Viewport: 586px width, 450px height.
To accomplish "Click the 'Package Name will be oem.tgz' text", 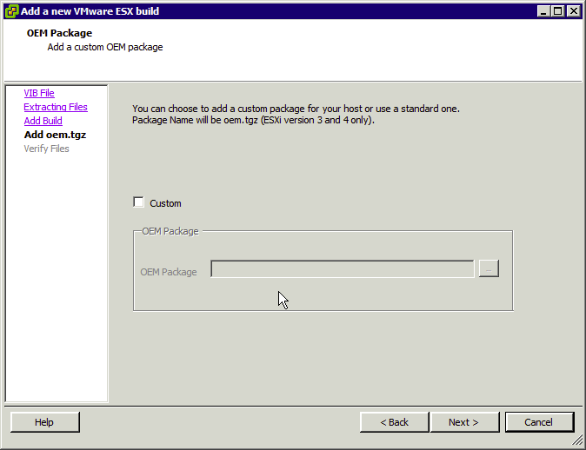I will point(253,120).
